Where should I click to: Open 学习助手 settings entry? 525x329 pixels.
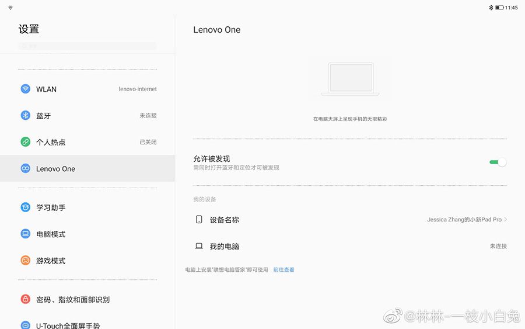pos(87,207)
